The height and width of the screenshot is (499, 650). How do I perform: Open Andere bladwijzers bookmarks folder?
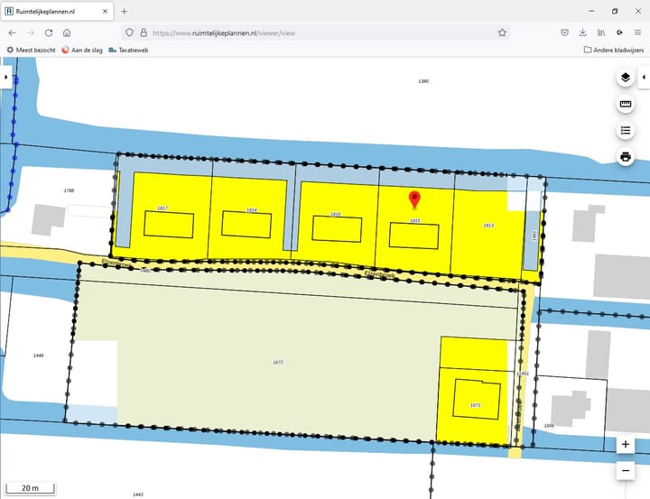click(x=613, y=50)
